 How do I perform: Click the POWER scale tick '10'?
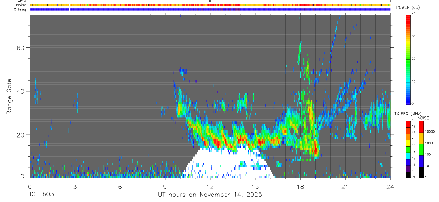pos(414,81)
